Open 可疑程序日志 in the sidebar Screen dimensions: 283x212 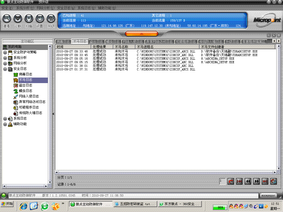point(29,107)
